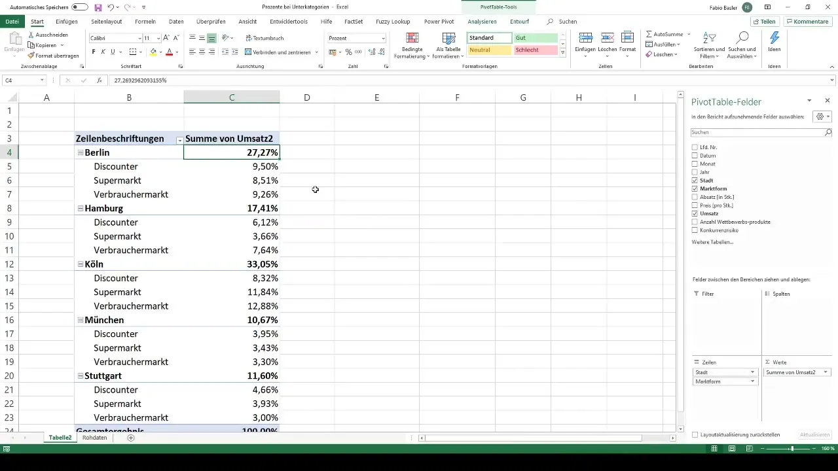The height and width of the screenshot is (471, 838).
Task: Open the font color A button
Action: (x=169, y=52)
